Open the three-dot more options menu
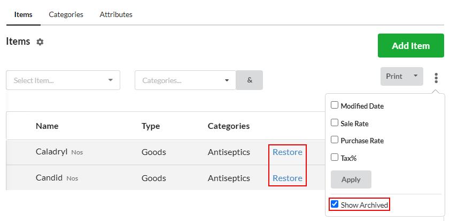450x221 pixels. click(x=436, y=78)
